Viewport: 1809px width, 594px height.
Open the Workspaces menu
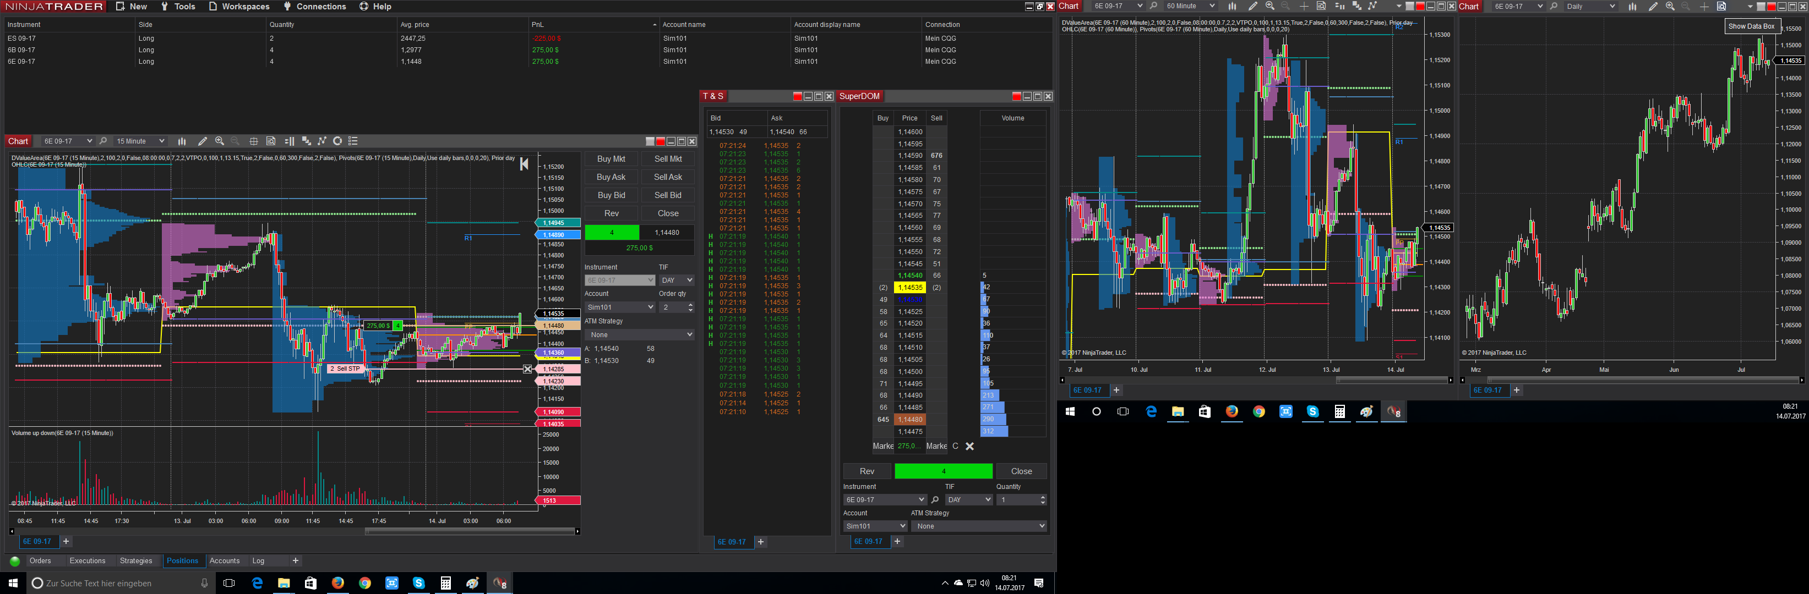(239, 6)
